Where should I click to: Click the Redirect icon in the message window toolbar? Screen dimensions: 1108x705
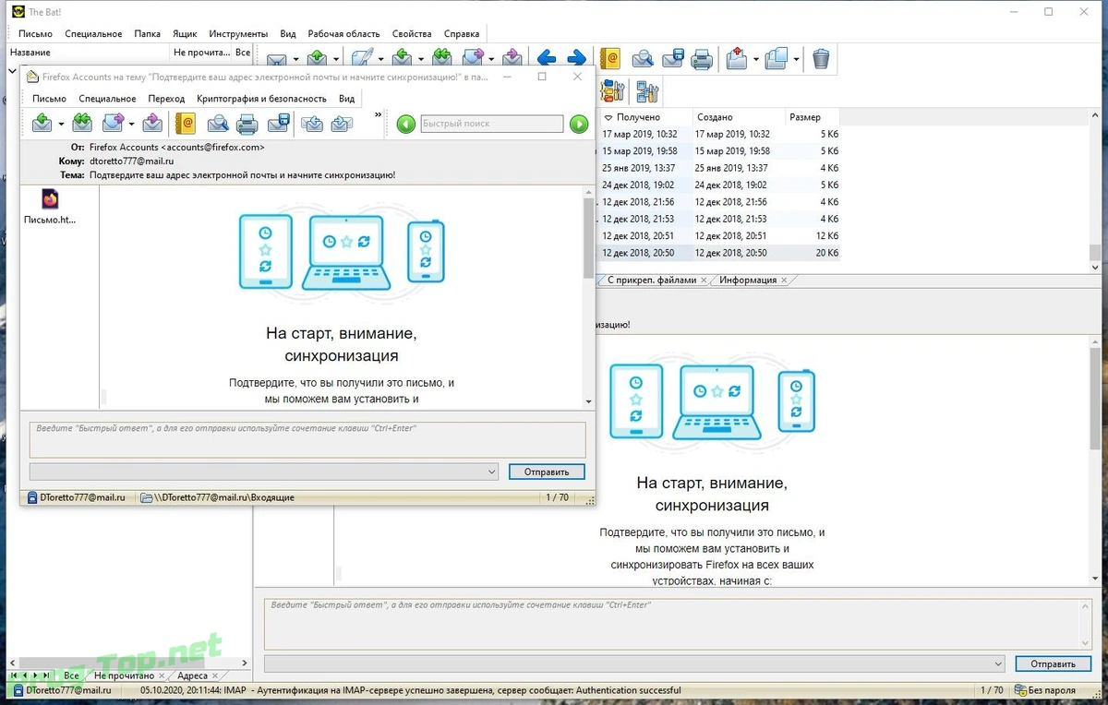point(152,123)
